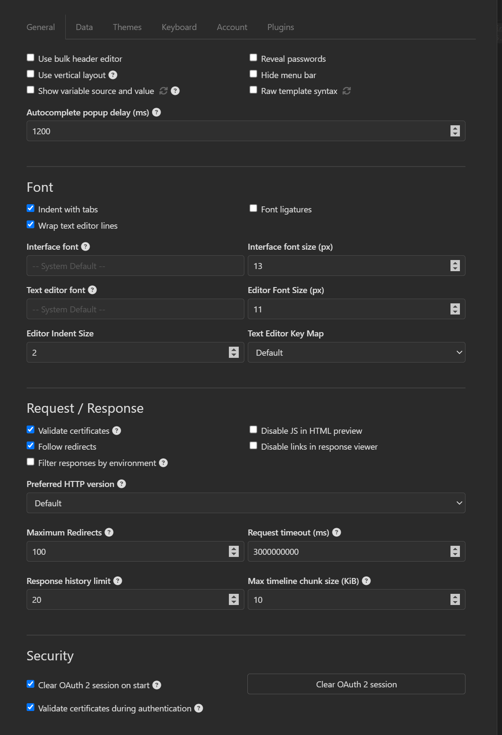Uncheck Indent with tabs
Viewport: 502px width, 735px height.
click(30, 209)
